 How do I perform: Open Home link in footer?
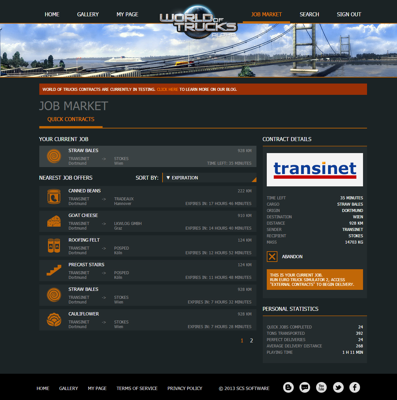point(43,388)
